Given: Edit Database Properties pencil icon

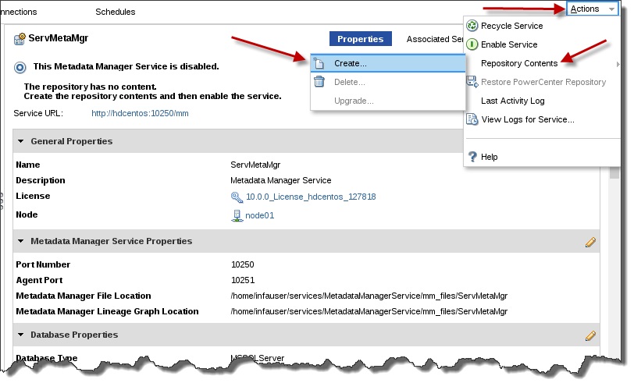Looking at the screenshot, I should (x=590, y=335).
